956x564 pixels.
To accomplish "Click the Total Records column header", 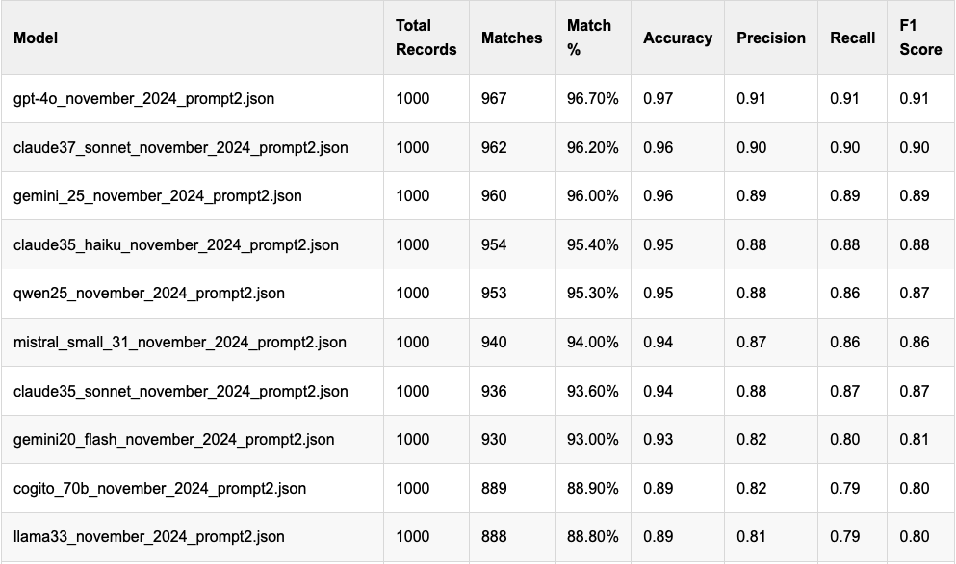I will tap(426, 38).
